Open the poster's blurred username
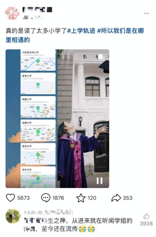The height and width of the screenshot is (237, 156). click(x=37, y=9)
